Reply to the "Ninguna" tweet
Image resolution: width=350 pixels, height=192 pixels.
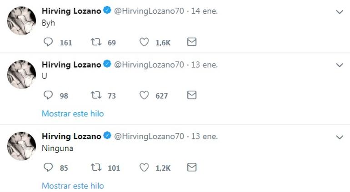48,167
